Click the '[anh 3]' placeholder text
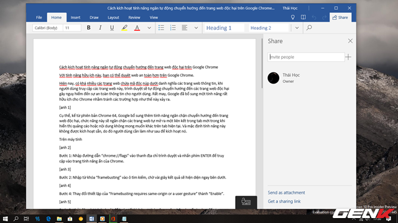 (x=65, y=169)
